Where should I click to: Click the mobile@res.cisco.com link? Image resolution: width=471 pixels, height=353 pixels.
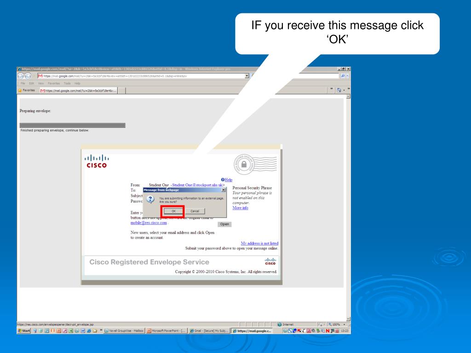point(149,223)
